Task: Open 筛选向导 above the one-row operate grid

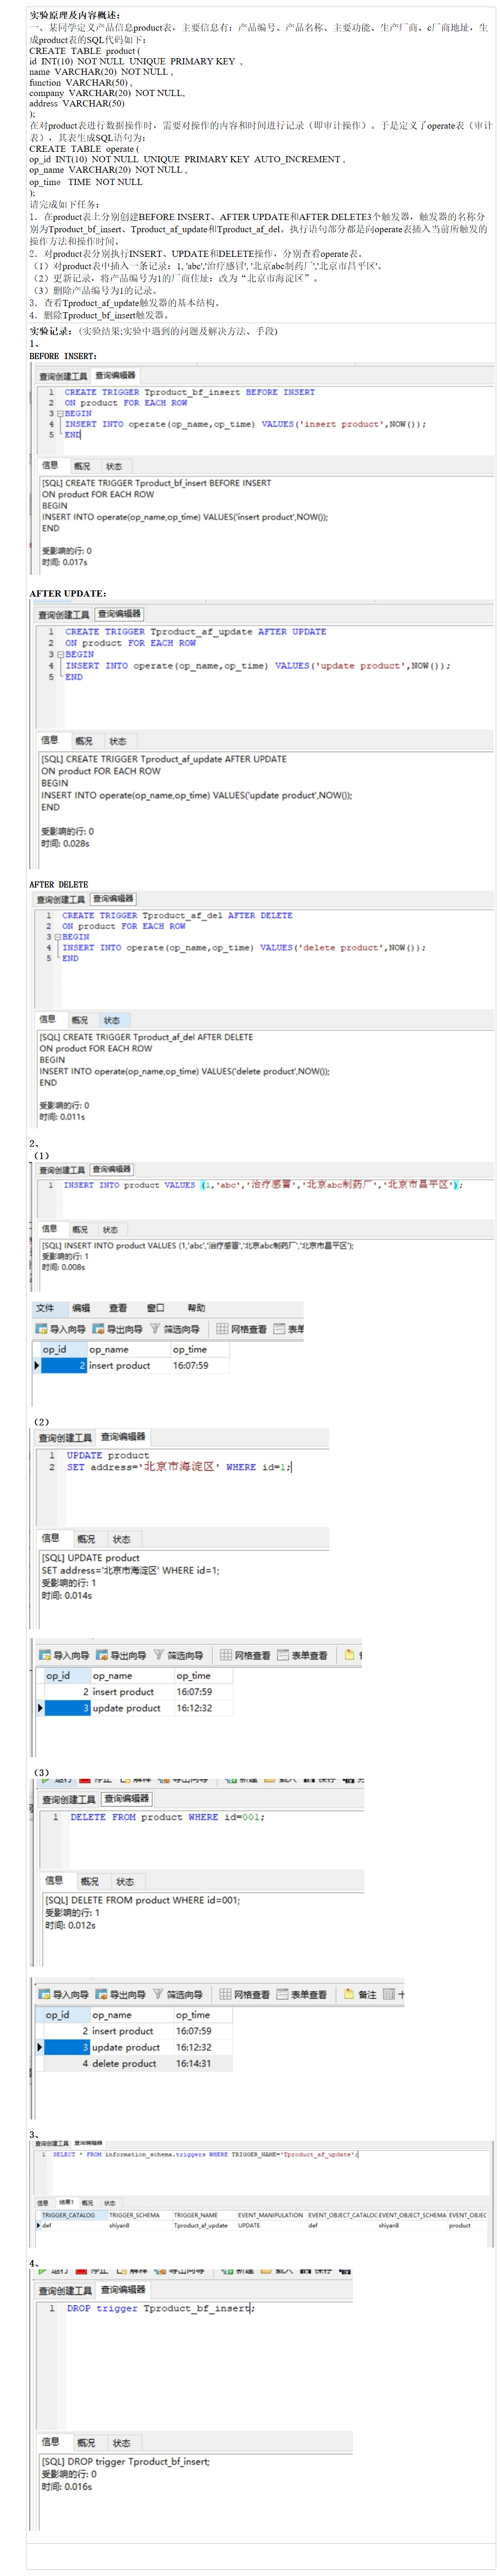Action: (x=174, y=1328)
